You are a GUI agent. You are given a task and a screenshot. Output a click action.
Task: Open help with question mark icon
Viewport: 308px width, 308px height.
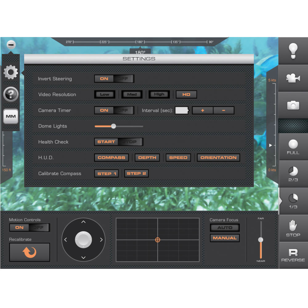pyautogui.click(x=11, y=94)
